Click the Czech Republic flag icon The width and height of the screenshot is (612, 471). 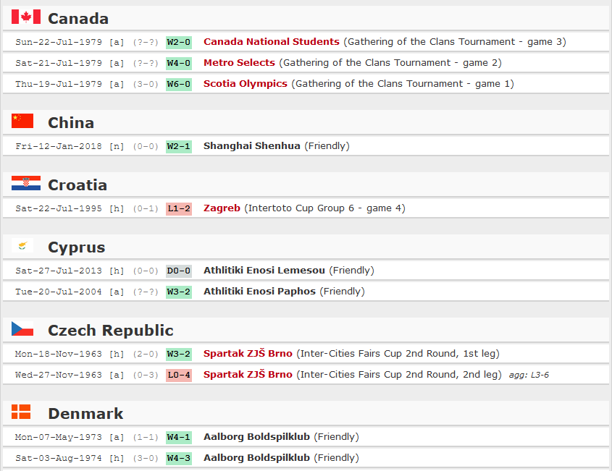pos(22,328)
